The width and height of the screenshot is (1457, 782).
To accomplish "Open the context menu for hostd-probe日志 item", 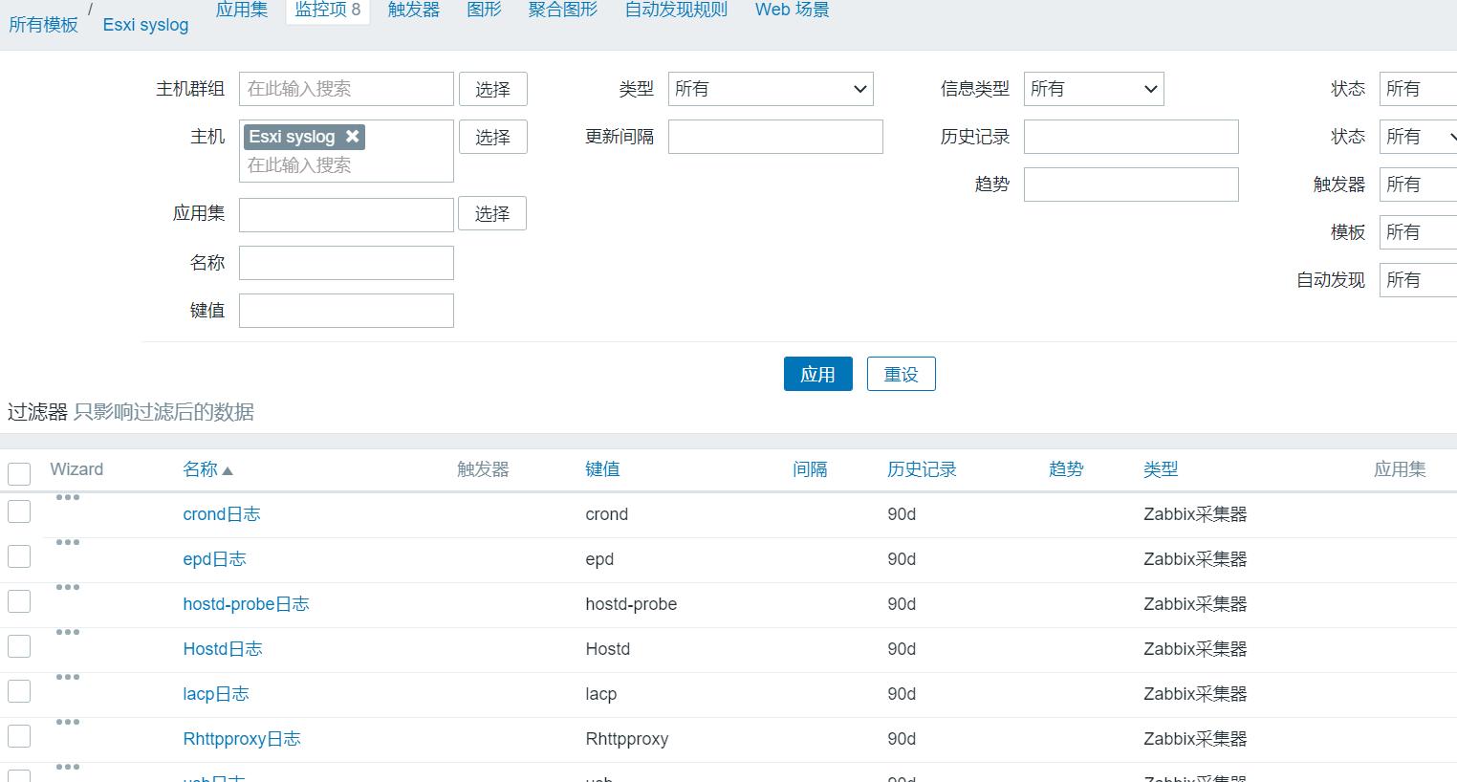I will (67, 586).
